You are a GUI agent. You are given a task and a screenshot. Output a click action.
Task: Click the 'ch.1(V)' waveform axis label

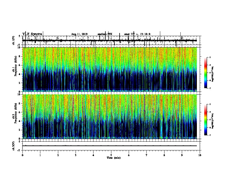click(x=13, y=40)
